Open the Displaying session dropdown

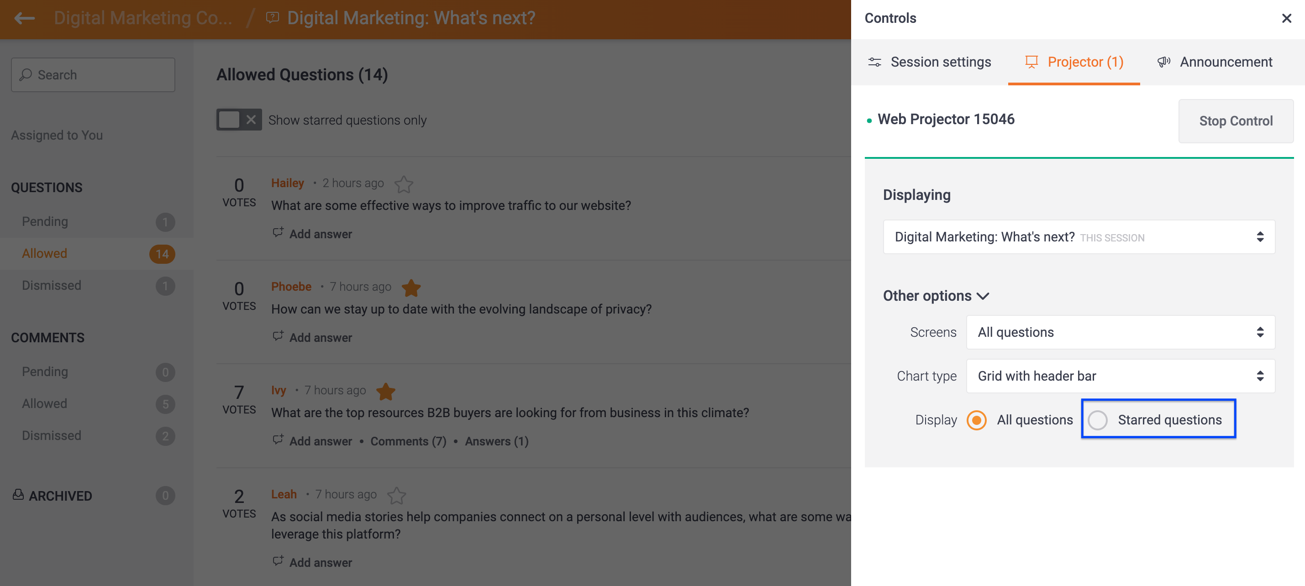click(x=1079, y=237)
